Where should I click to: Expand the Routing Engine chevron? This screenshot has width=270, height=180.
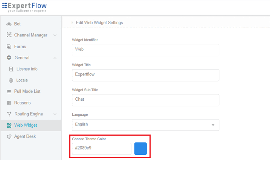pos(55,114)
